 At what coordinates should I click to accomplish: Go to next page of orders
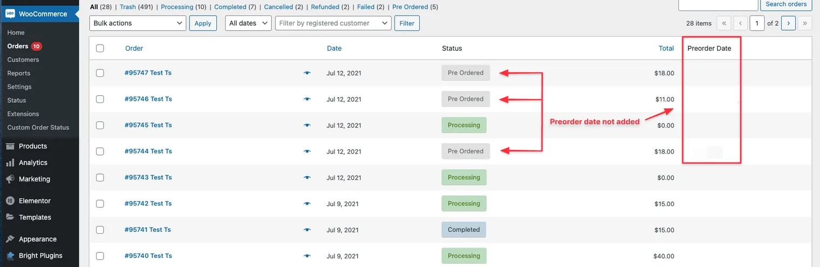click(x=789, y=23)
